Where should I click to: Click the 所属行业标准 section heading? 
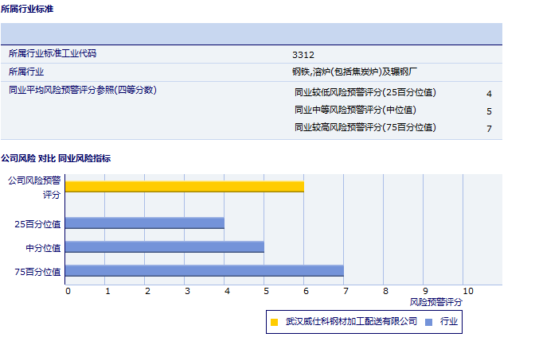click(28, 8)
